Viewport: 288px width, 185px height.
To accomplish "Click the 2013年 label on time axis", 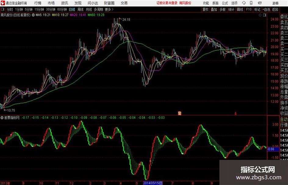I will point(5,183).
